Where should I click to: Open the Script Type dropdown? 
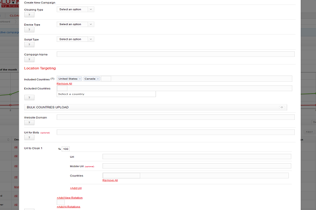[75, 39]
